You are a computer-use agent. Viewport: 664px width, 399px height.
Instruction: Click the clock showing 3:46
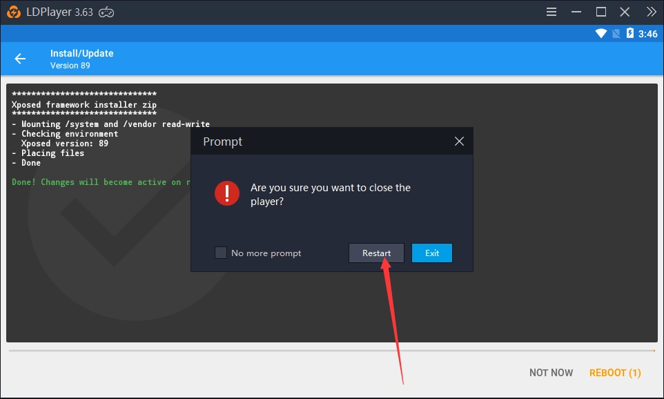pos(648,32)
